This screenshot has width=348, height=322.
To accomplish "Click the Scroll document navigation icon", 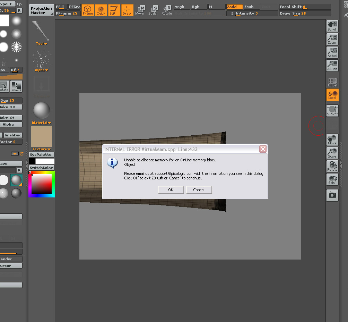I will (x=332, y=26).
